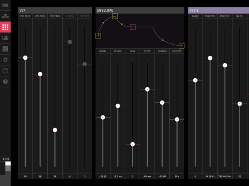Image resolution: width=249 pixels, height=186 pixels.
Task: Open settings with the gear icon
Action: pos(5,60)
